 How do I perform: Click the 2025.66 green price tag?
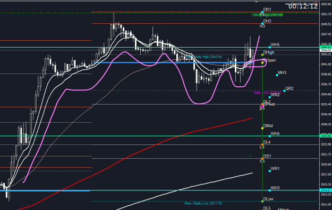pos(326,136)
